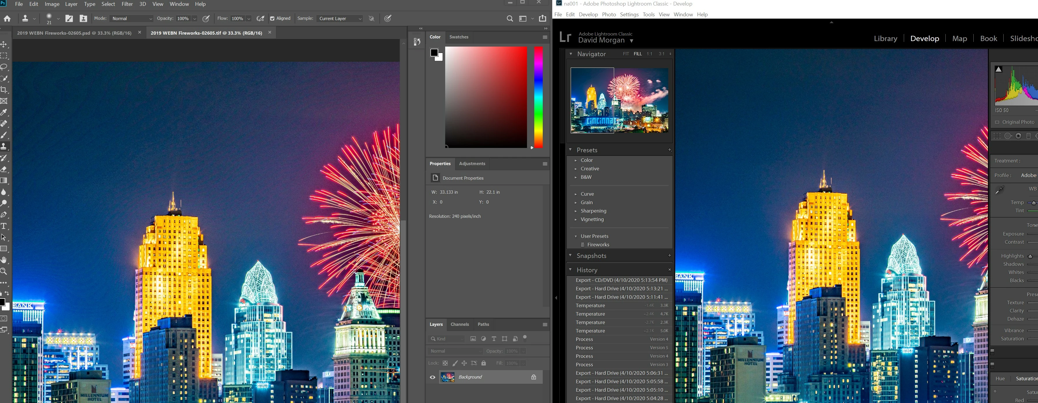Select the Hand tool
This screenshot has height=403, width=1038.
tap(4, 260)
